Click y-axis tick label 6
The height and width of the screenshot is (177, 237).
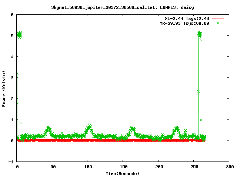pyautogui.click(x=12, y=15)
